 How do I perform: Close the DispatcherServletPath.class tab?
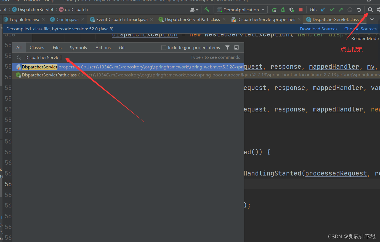pos(224,20)
